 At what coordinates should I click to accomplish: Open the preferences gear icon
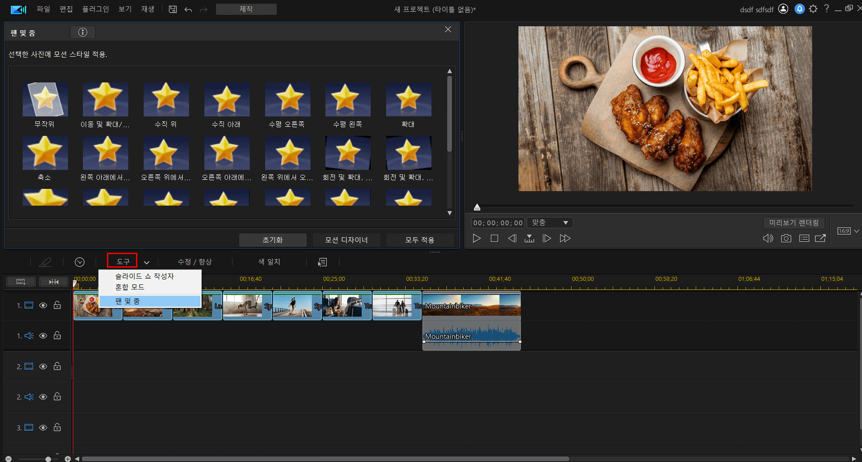pos(813,9)
